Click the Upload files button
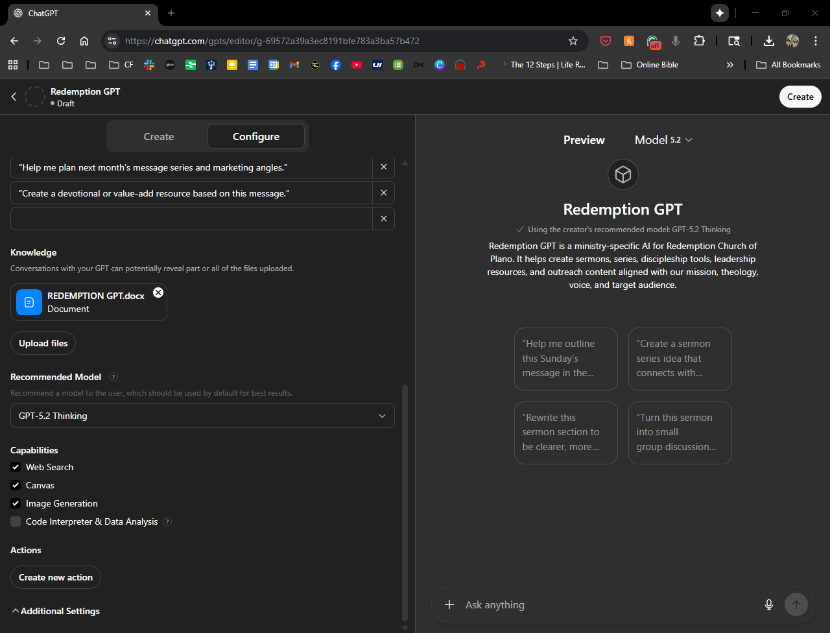This screenshot has height=633, width=830. click(43, 343)
